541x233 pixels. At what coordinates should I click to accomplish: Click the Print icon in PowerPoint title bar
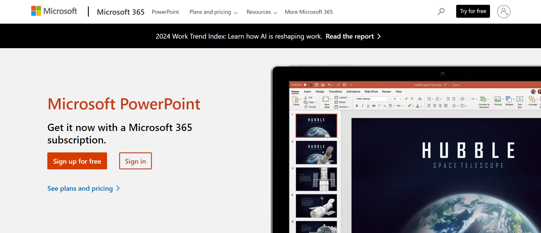coord(345,85)
